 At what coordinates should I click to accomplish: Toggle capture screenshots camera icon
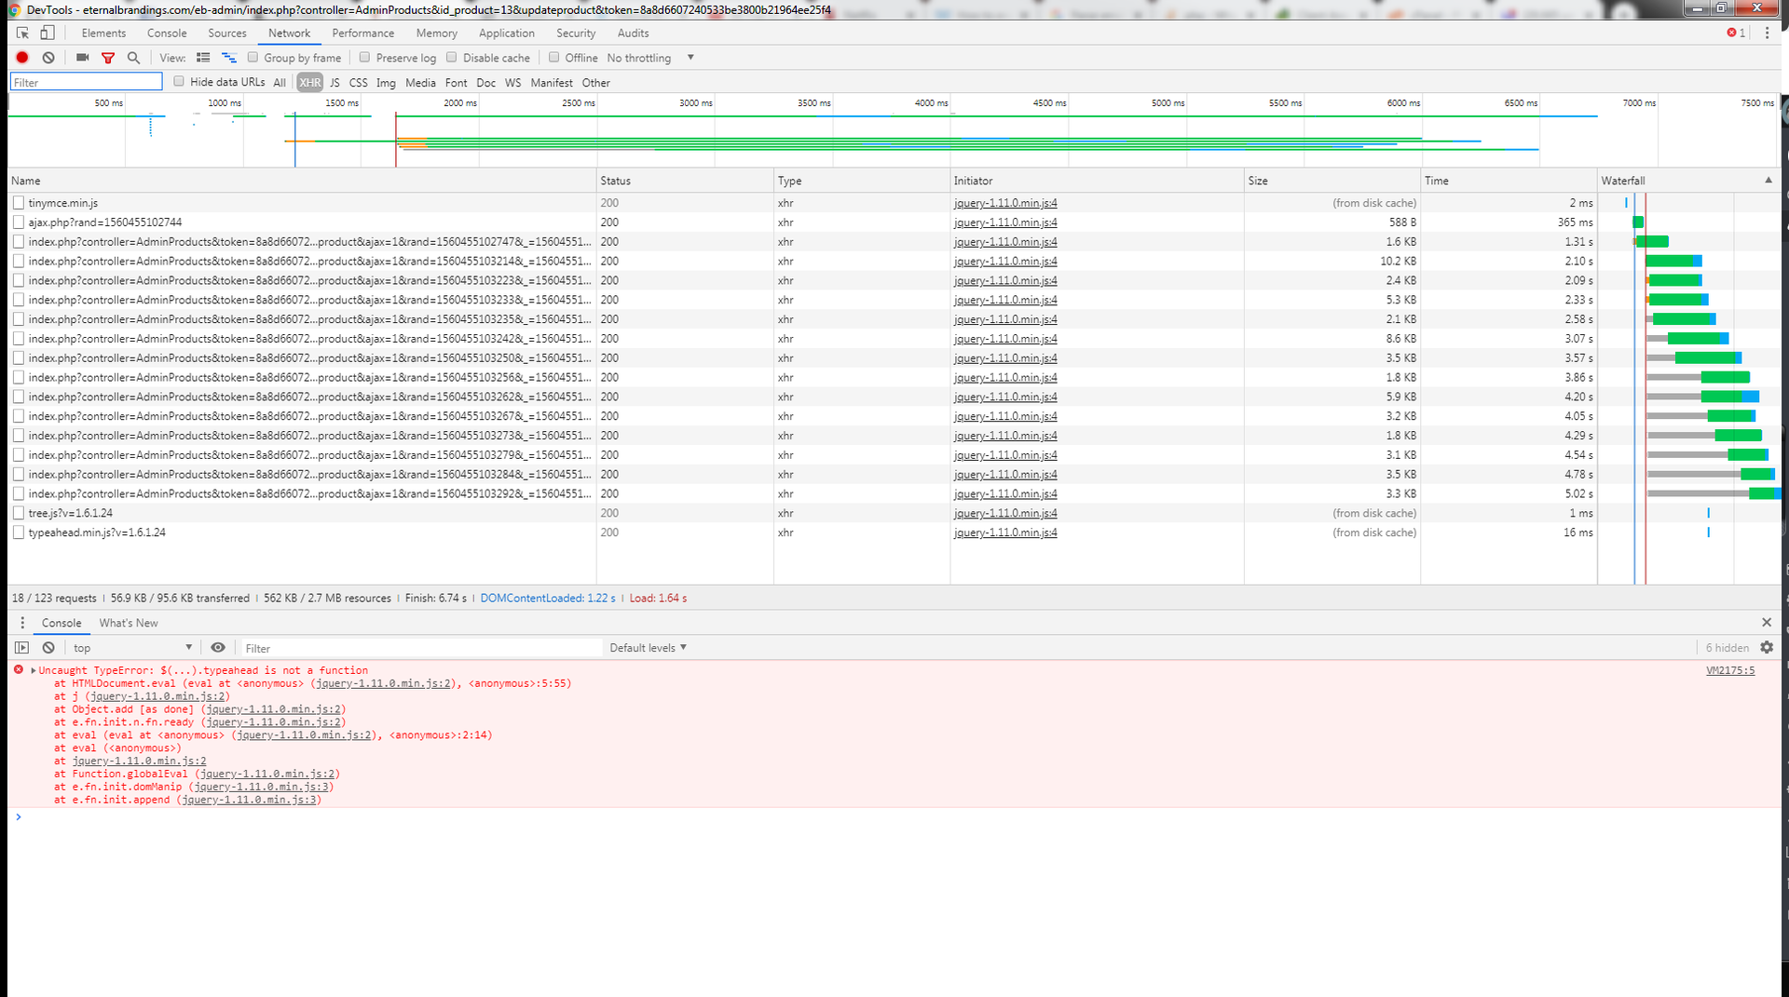[82, 58]
